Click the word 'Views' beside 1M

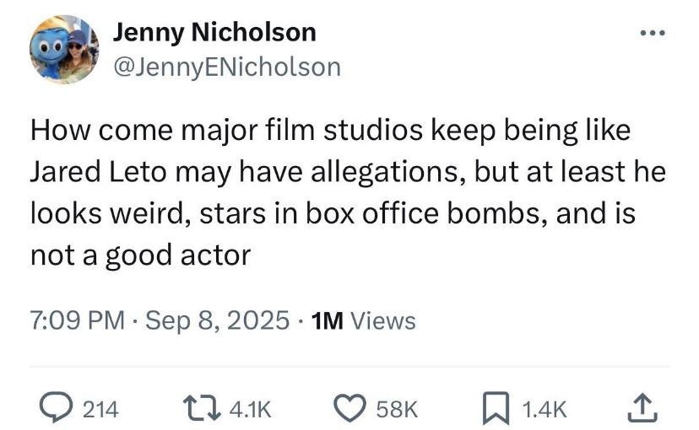383,321
